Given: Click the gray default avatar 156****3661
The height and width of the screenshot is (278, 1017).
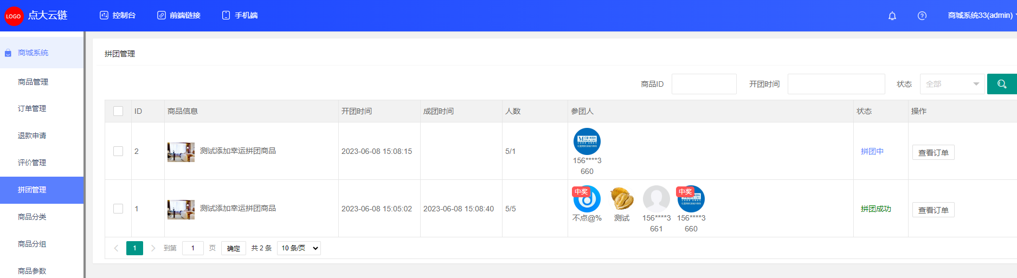Looking at the screenshot, I should tap(656, 199).
